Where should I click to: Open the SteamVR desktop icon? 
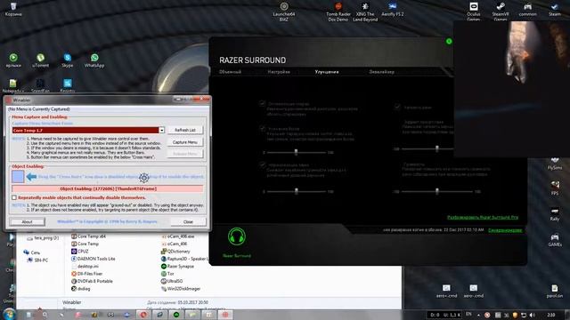point(501,11)
